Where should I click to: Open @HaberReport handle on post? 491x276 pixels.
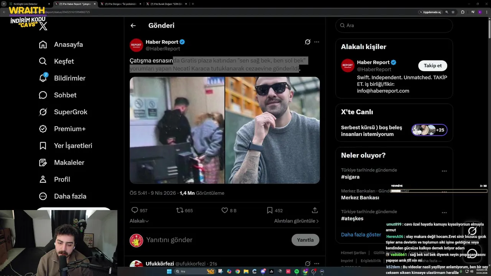pyautogui.click(x=163, y=49)
